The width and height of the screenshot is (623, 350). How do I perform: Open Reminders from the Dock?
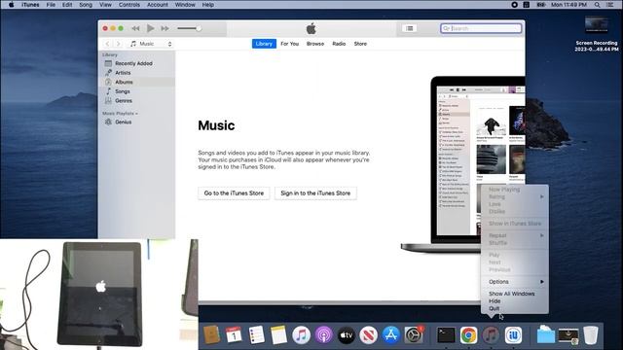256,334
